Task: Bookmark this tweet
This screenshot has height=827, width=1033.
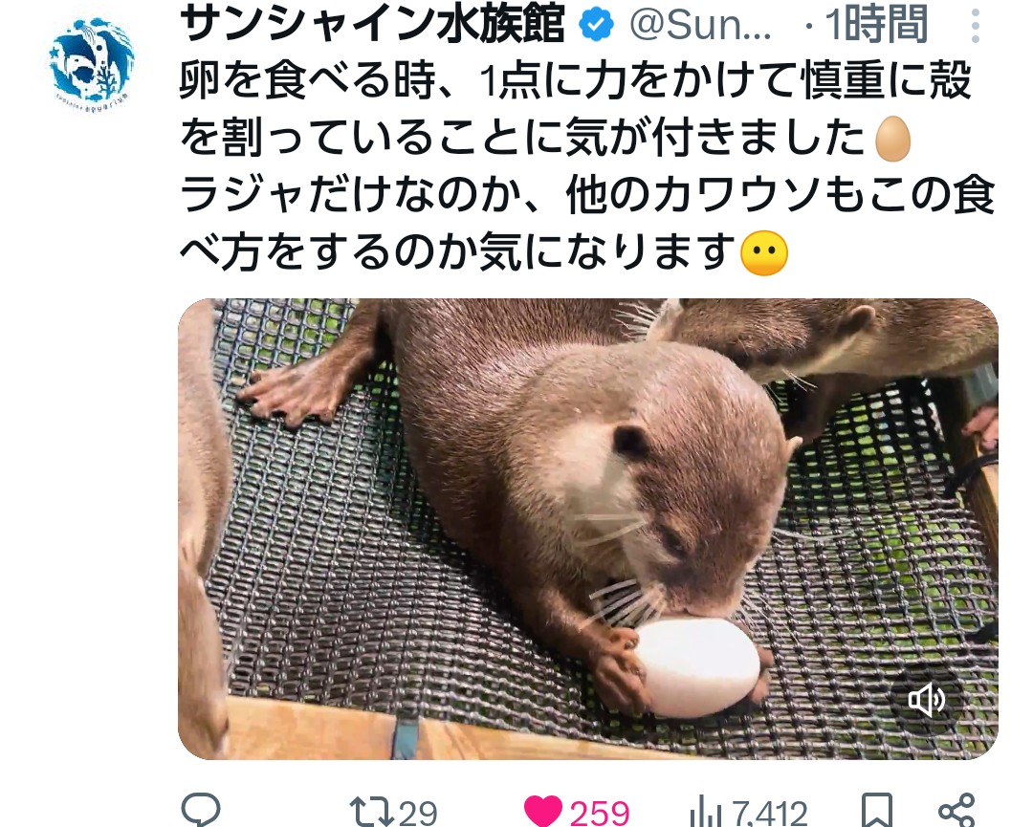Action: 877,811
